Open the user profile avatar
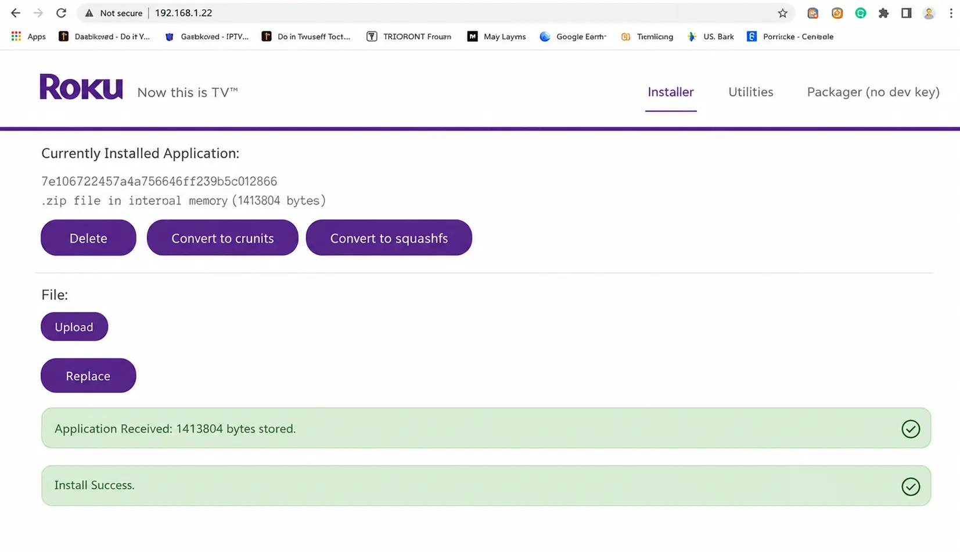The width and height of the screenshot is (960, 552). [x=929, y=13]
